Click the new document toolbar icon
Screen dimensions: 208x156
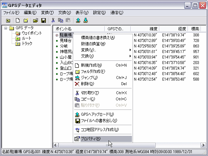(x=18, y=20)
